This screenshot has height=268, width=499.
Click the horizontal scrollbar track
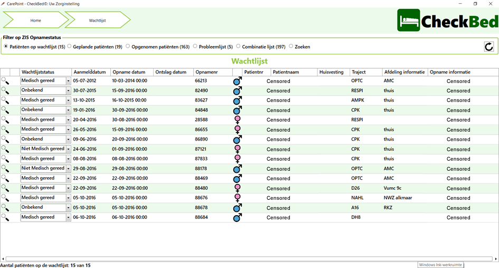click(249, 259)
